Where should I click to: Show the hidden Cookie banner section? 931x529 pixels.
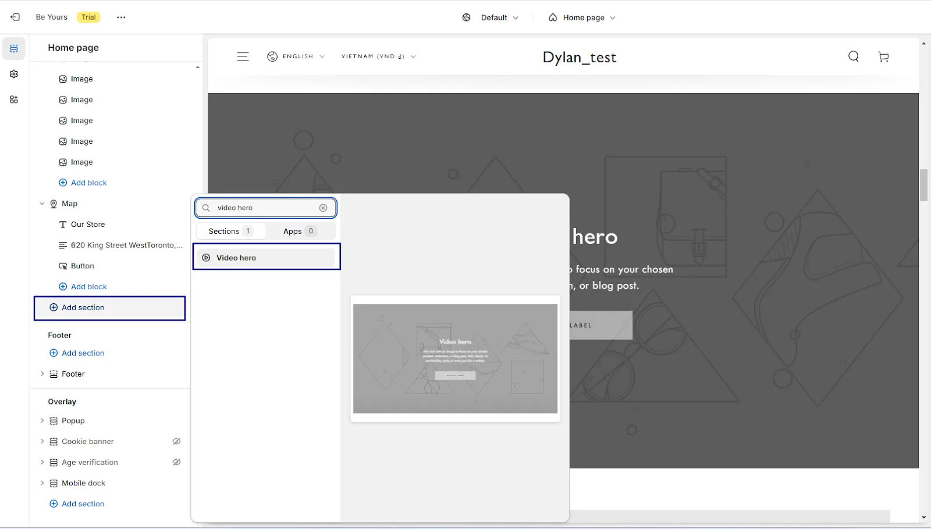click(176, 441)
